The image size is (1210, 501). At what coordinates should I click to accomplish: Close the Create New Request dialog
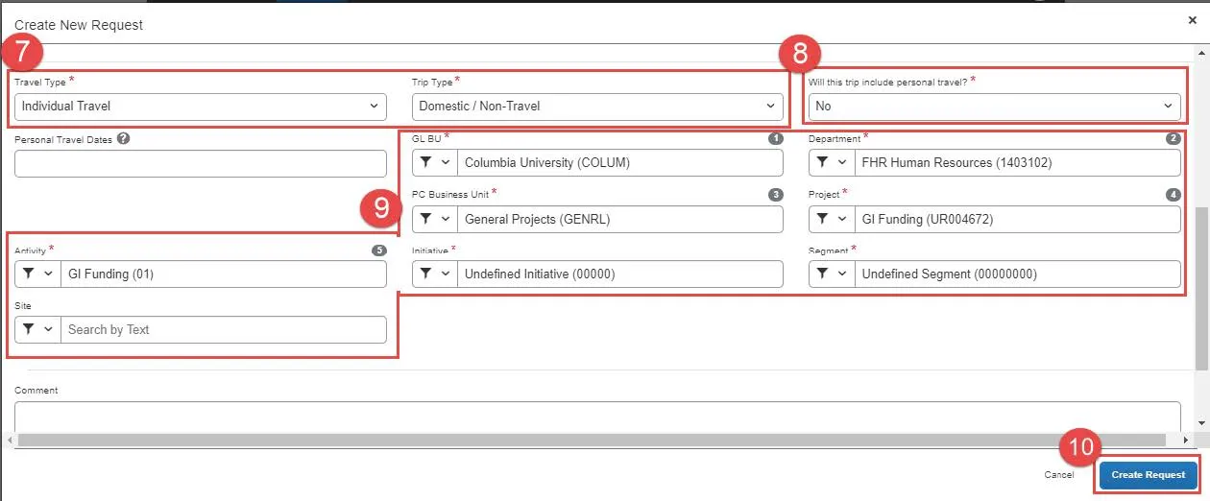point(1193,20)
